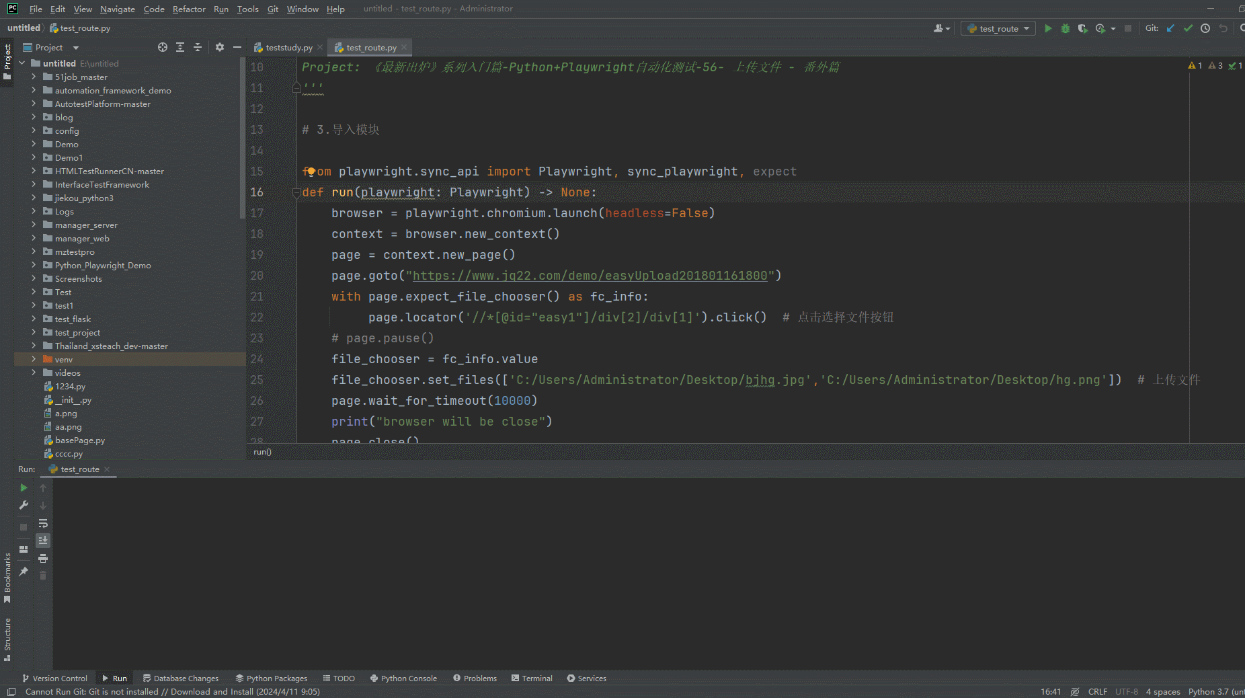Screen dimensions: 1245x698
Task: Open the warnings inspection indicator
Action: pyautogui.click(x=1195, y=66)
